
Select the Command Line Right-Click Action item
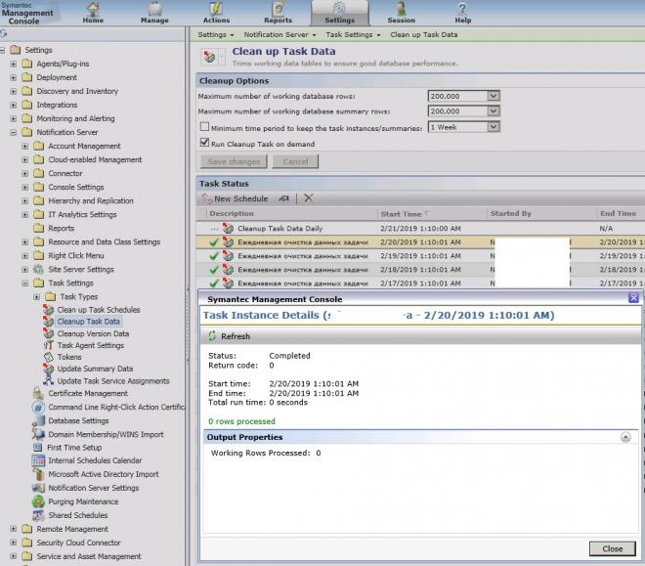tap(116, 407)
